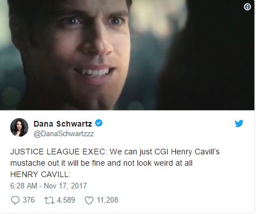The image size is (256, 214).
Task: View the 11,208 likes count
Action: point(107,200)
